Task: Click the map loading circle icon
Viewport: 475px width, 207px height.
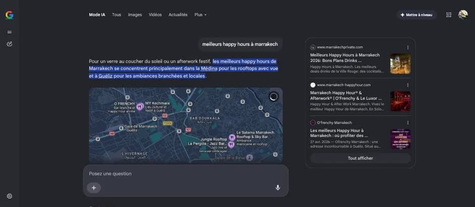Action: pos(274,97)
